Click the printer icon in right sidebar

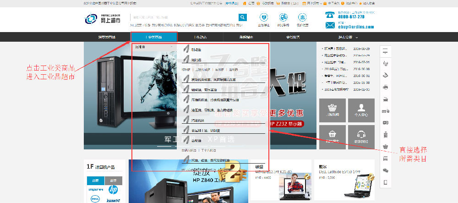click(385, 87)
